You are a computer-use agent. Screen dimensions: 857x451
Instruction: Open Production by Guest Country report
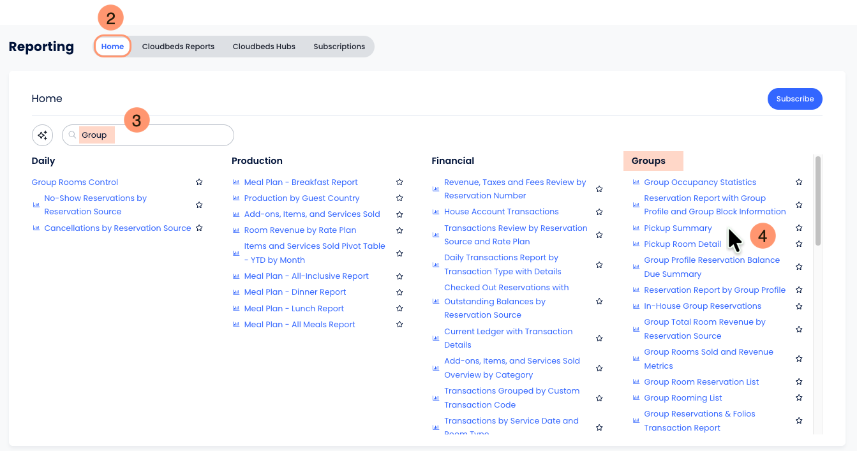point(302,198)
